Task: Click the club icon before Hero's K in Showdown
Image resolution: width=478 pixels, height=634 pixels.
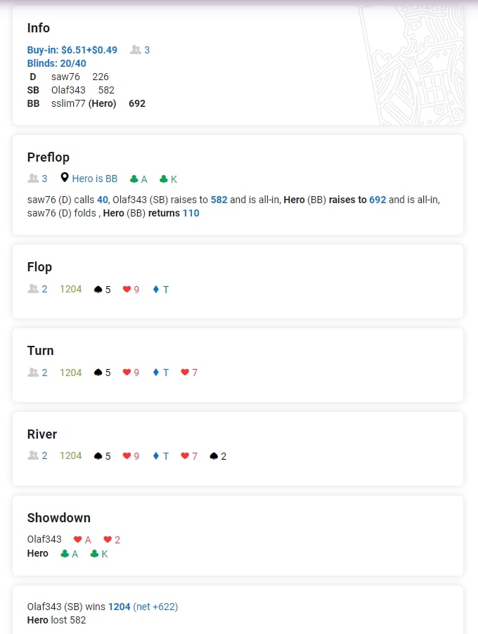Action: tap(94, 554)
